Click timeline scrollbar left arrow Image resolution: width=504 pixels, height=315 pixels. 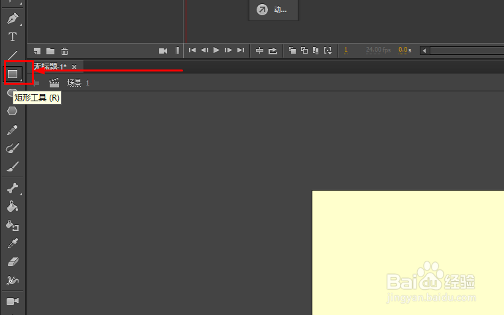coord(424,51)
